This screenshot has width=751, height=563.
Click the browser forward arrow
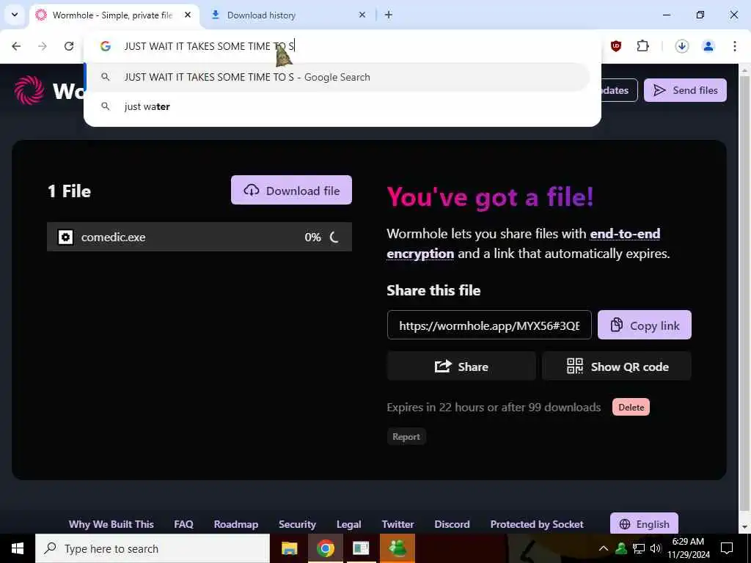click(43, 46)
